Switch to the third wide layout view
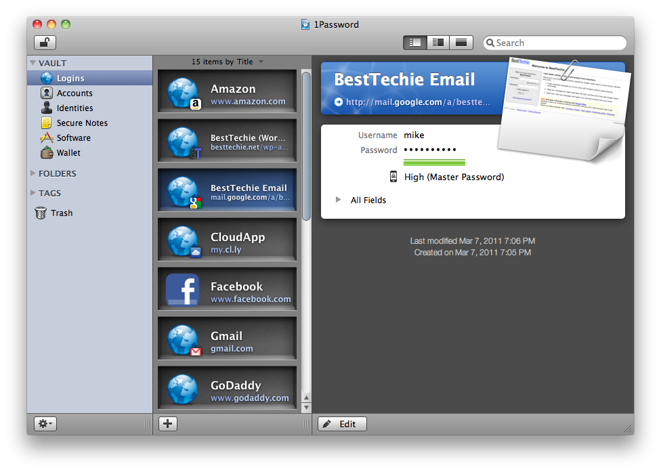Screen dimensions: 661x472 (x=461, y=43)
